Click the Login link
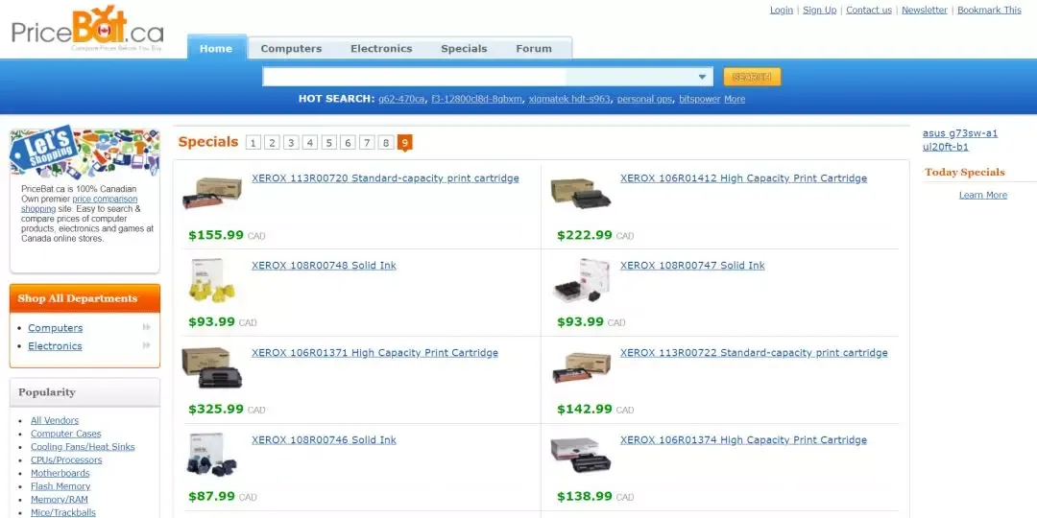The width and height of the screenshot is (1037, 518). point(781,10)
